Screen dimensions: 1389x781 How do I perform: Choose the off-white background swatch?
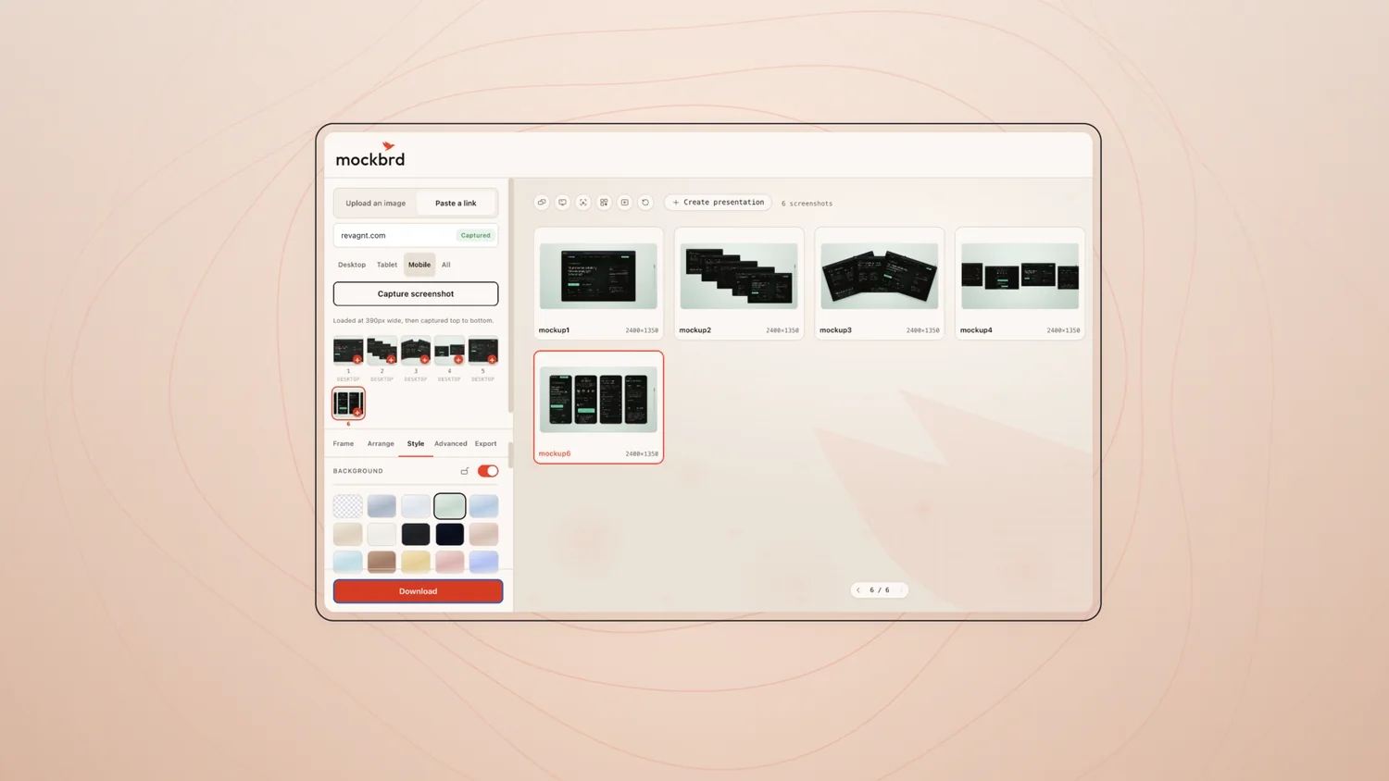(382, 534)
